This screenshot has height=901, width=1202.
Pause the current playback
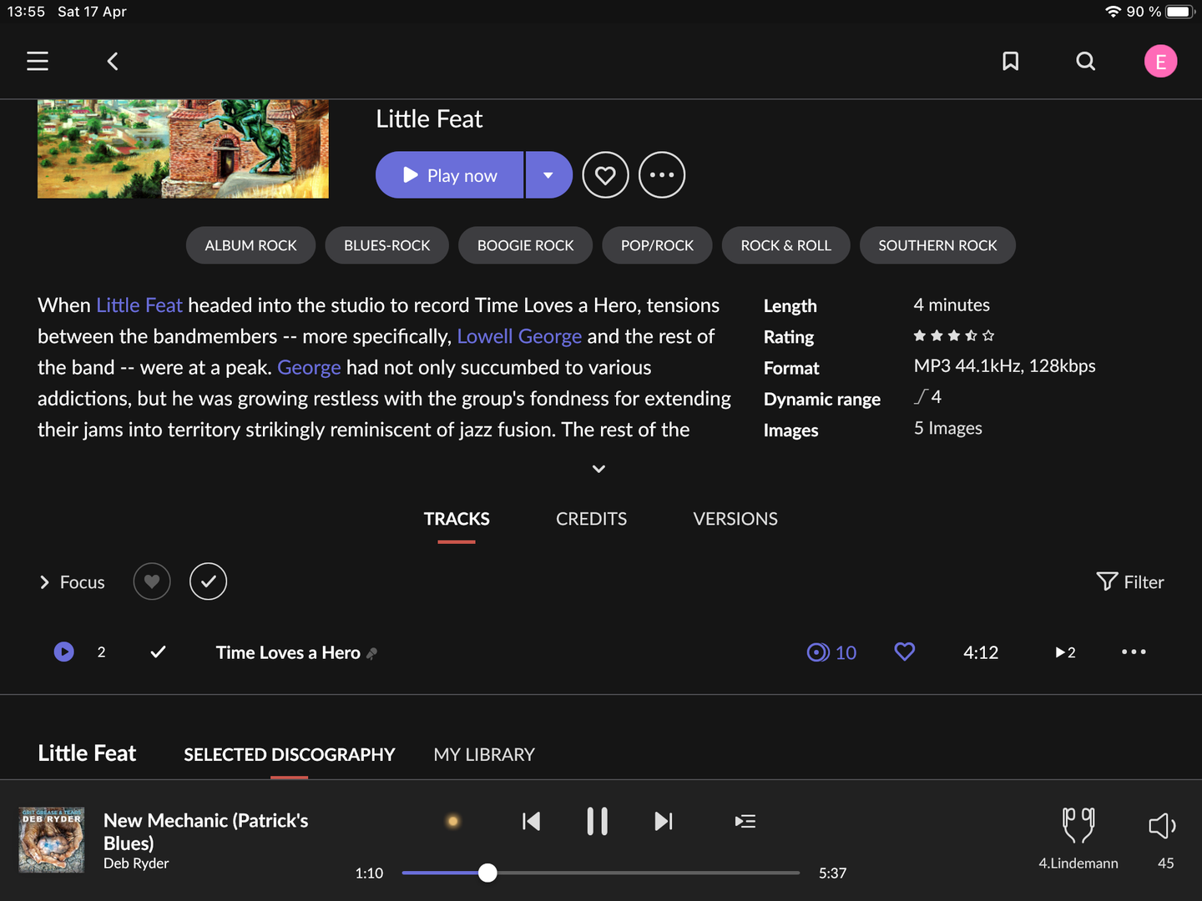[597, 822]
